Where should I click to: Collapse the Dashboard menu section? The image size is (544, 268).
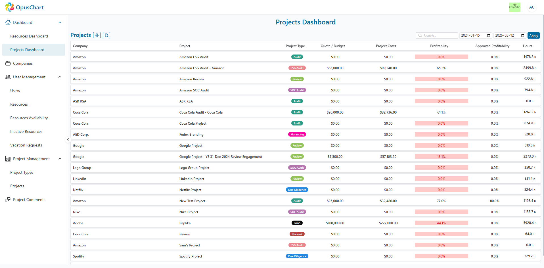click(x=60, y=22)
